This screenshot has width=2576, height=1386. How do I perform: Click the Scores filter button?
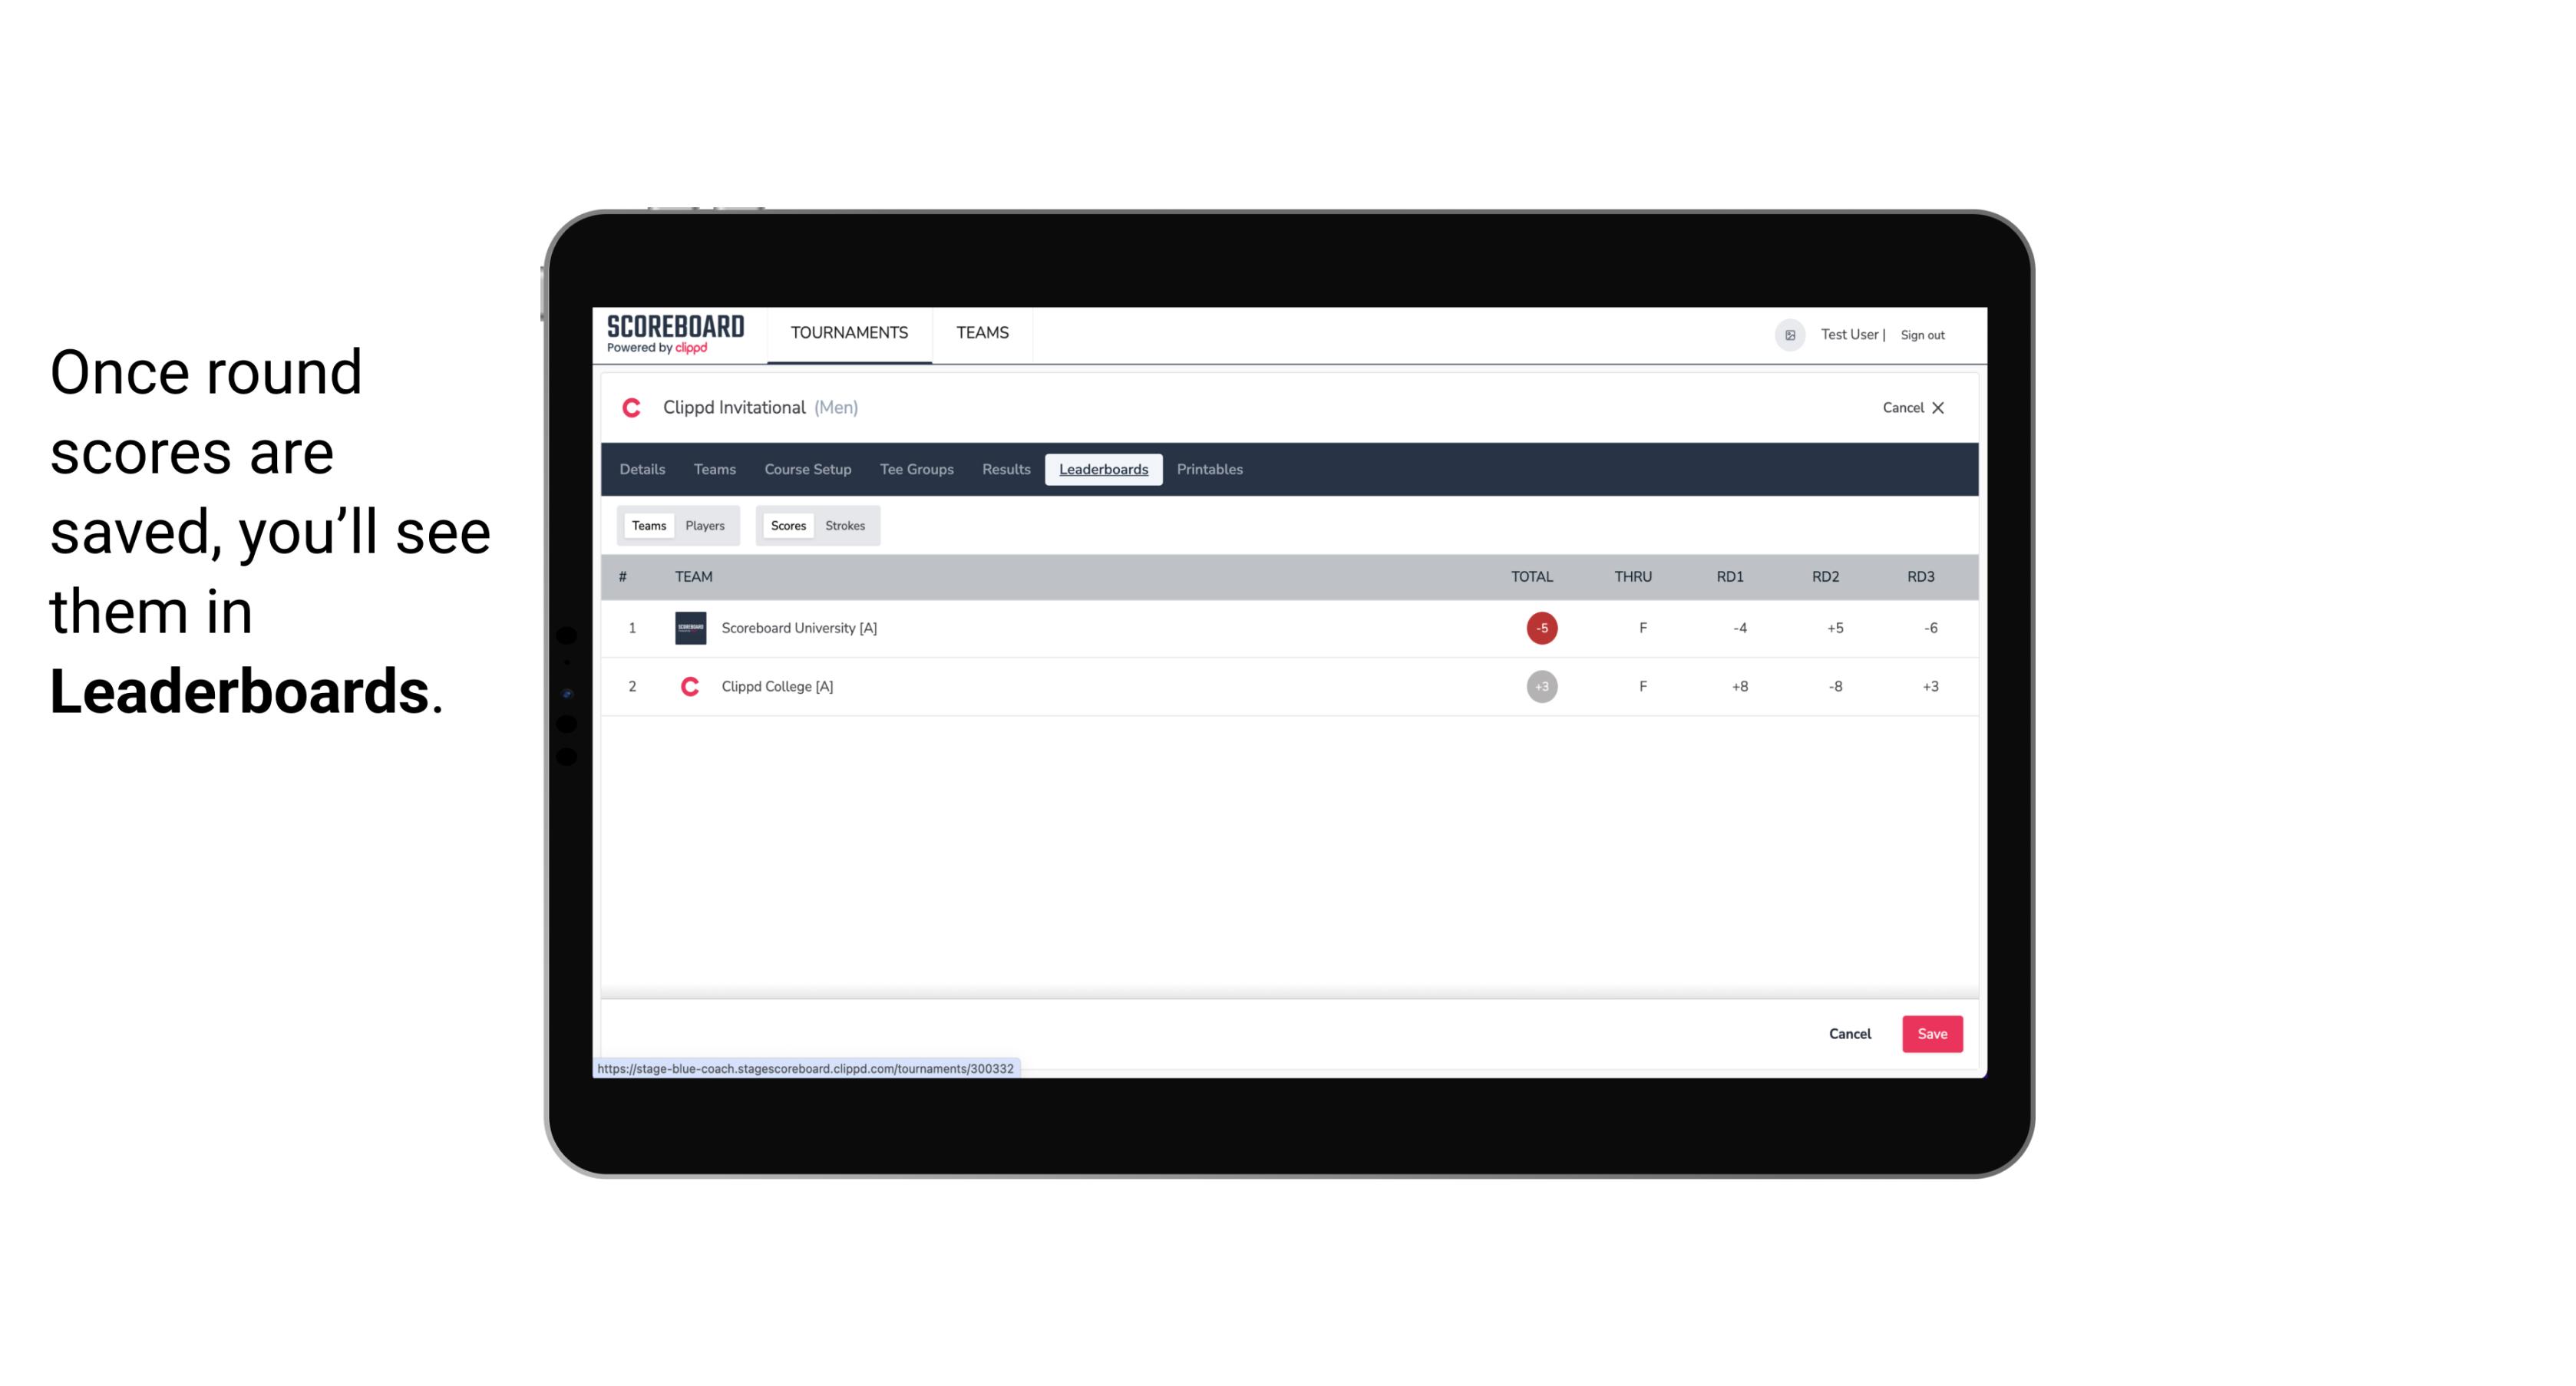coord(788,526)
